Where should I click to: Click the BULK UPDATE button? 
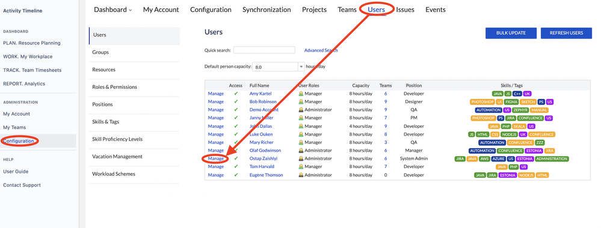(511, 33)
